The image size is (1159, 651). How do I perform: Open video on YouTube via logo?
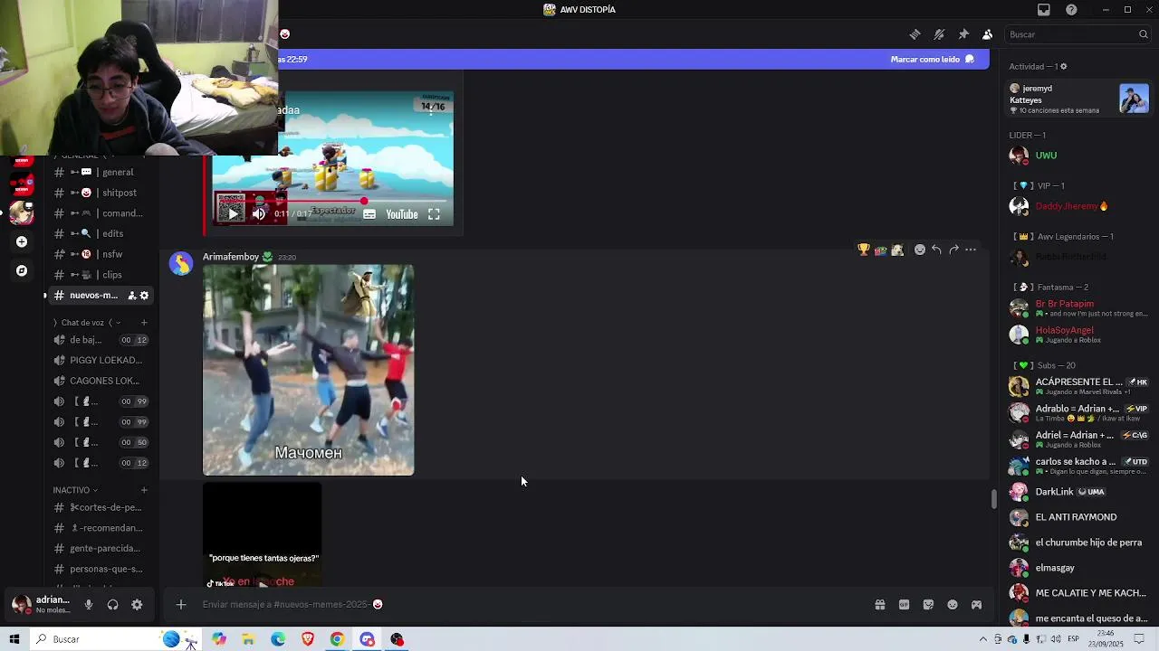pos(402,214)
